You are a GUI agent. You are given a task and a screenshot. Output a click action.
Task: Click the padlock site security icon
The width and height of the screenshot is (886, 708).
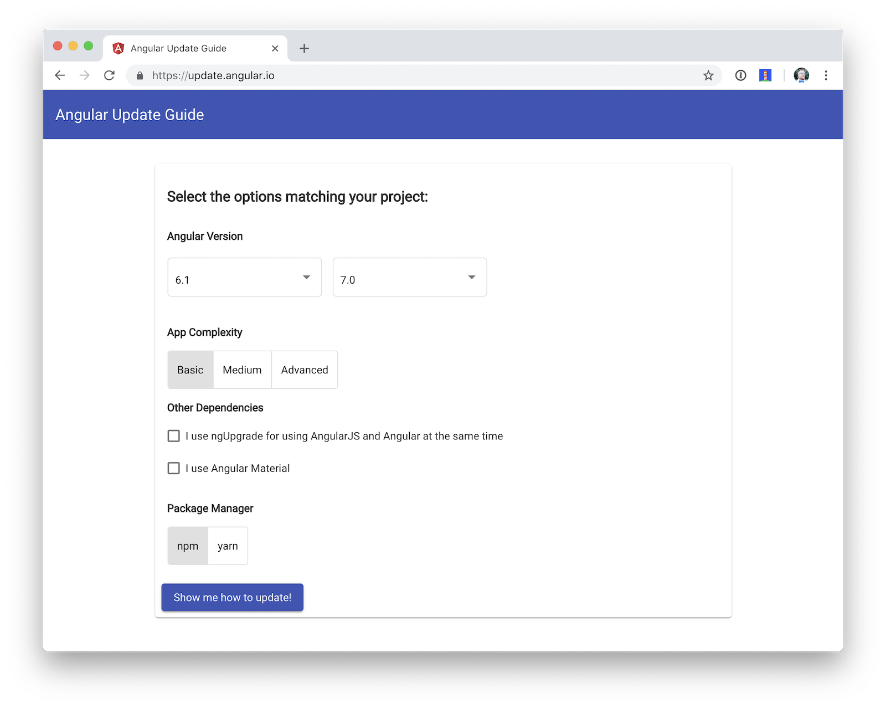click(x=140, y=75)
